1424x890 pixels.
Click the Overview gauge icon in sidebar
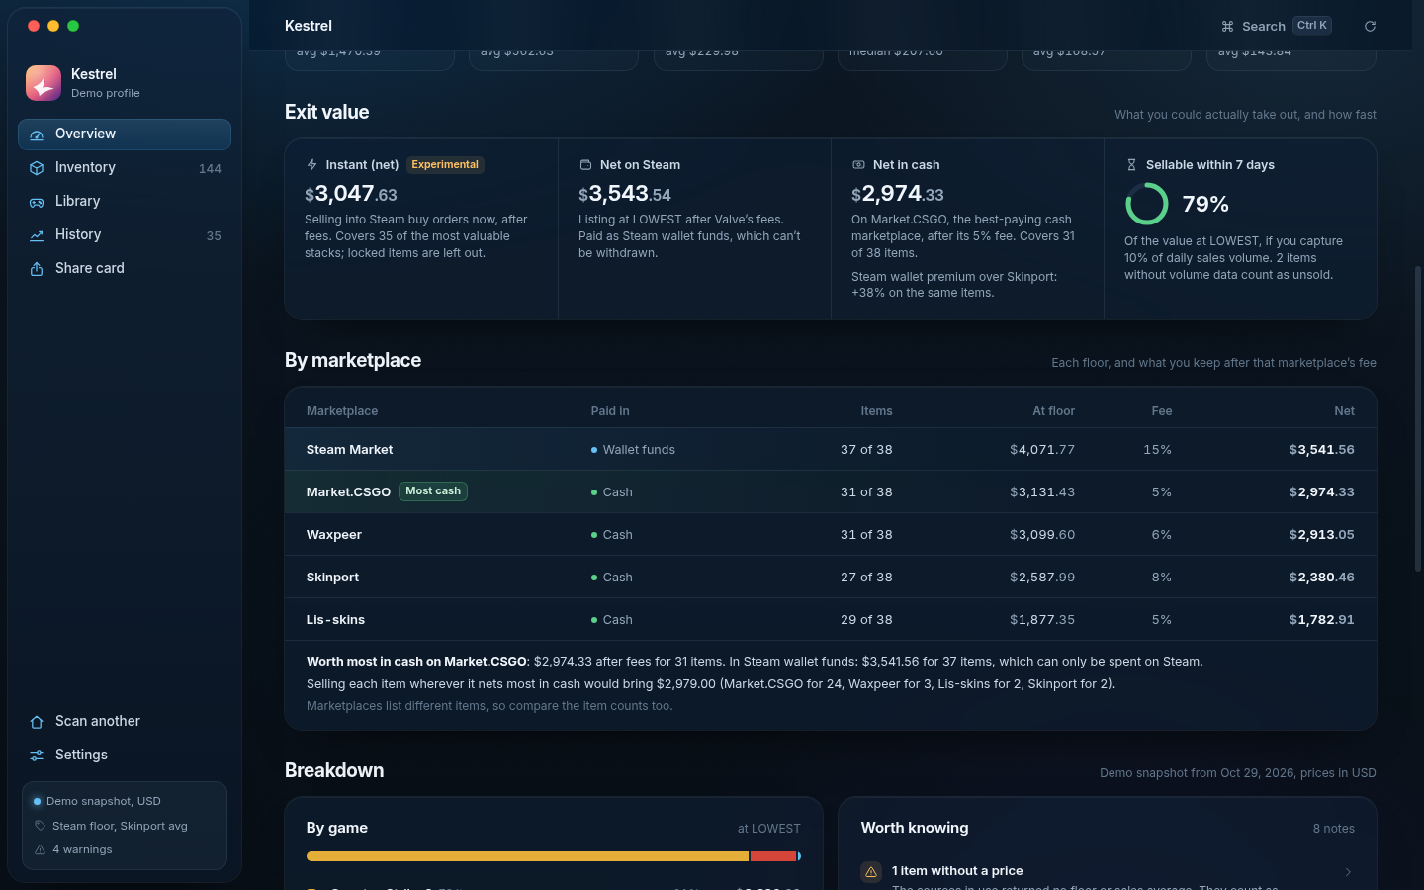37,134
